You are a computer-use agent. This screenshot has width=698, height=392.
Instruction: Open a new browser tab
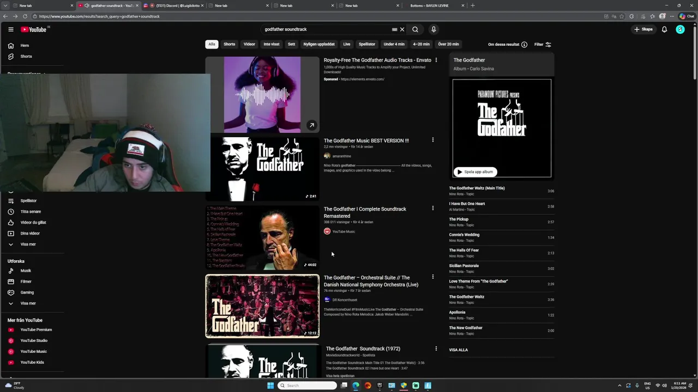click(473, 5)
